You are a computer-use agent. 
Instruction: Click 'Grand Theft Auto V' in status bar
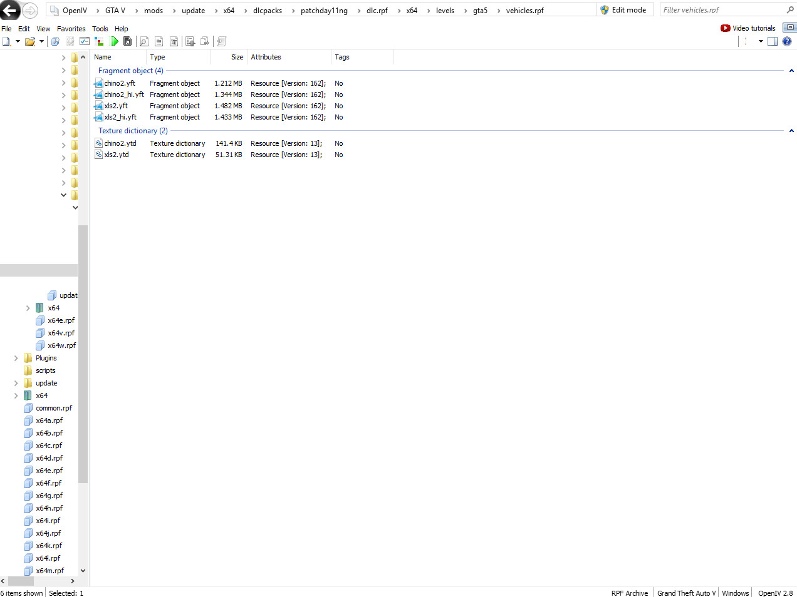[x=686, y=593]
